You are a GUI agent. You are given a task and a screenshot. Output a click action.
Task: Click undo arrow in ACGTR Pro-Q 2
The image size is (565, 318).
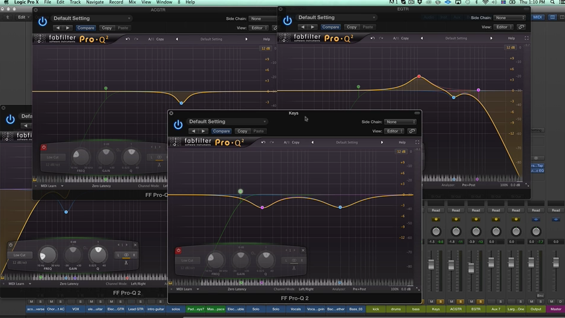click(128, 39)
